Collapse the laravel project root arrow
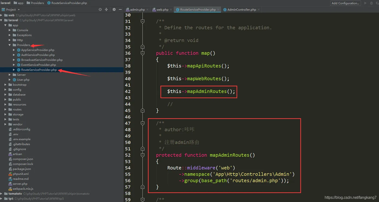The height and width of the screenshot is (202, 379). click(x=1, y=20)
